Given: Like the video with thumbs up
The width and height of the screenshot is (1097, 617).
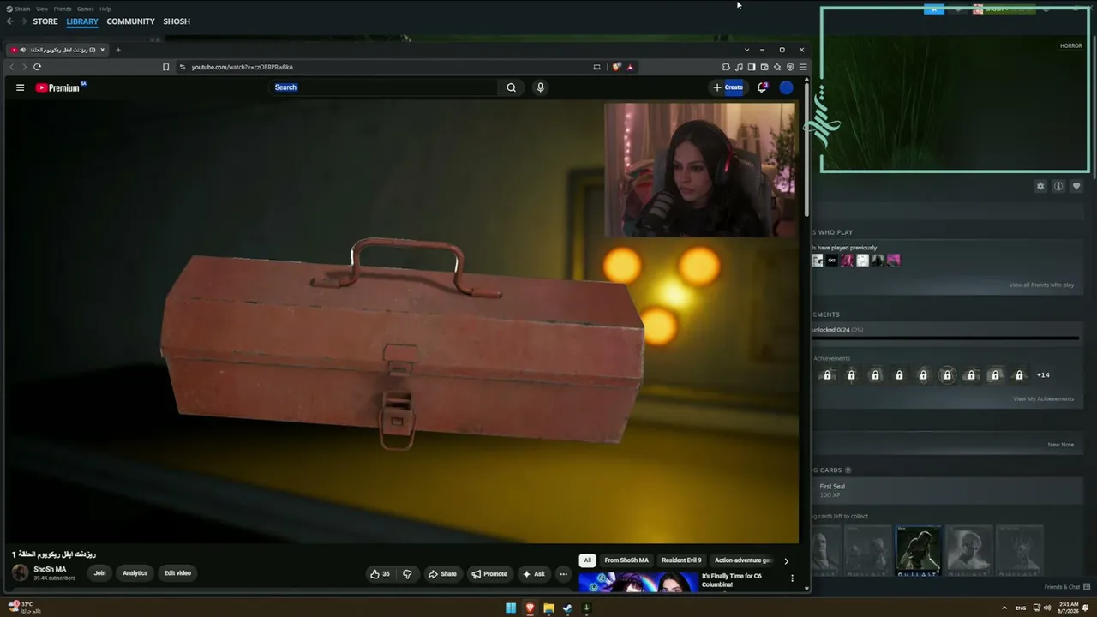Looking at the screenshot, I should pos(380,574).
